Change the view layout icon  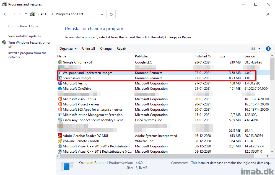[x=253, y=49]
